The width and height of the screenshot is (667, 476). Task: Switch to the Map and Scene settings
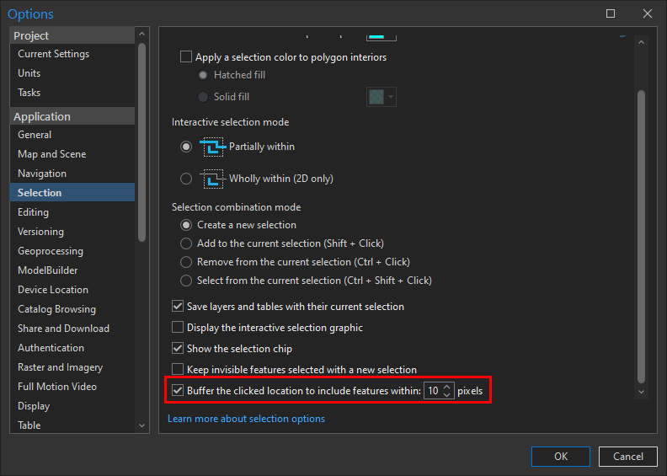pyautogui.click(x=52, y=154)
